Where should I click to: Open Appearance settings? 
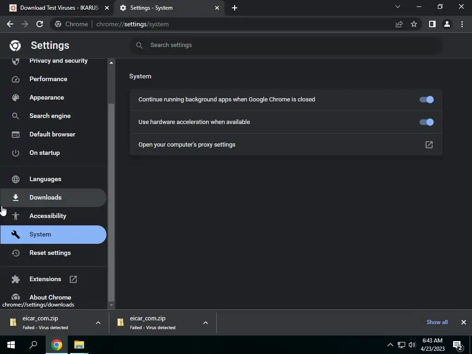(x=53, y=98)
